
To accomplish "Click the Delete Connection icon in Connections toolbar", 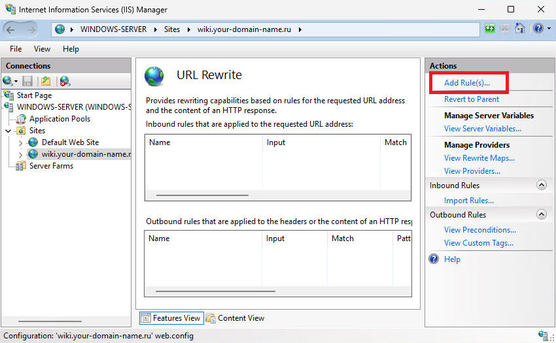I will (65, 81).
